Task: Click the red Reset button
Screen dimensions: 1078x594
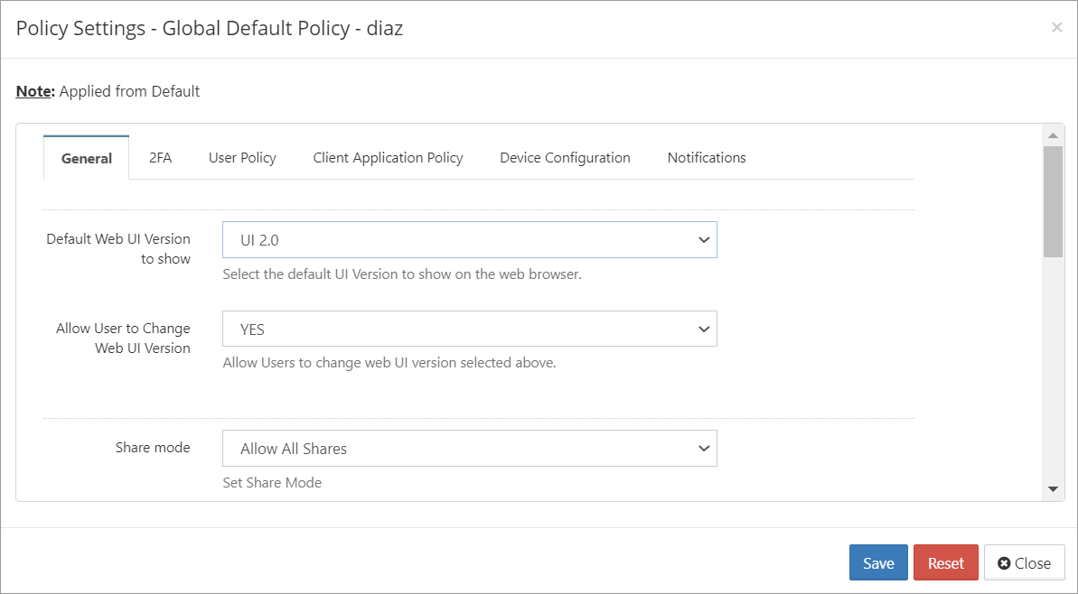Action: point(945,563)
